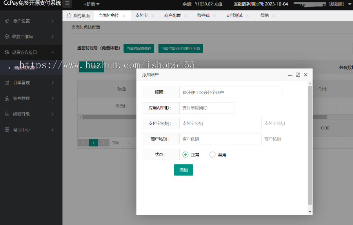
Task: Click the 账号管理 user icon
Action: [7, 98]
